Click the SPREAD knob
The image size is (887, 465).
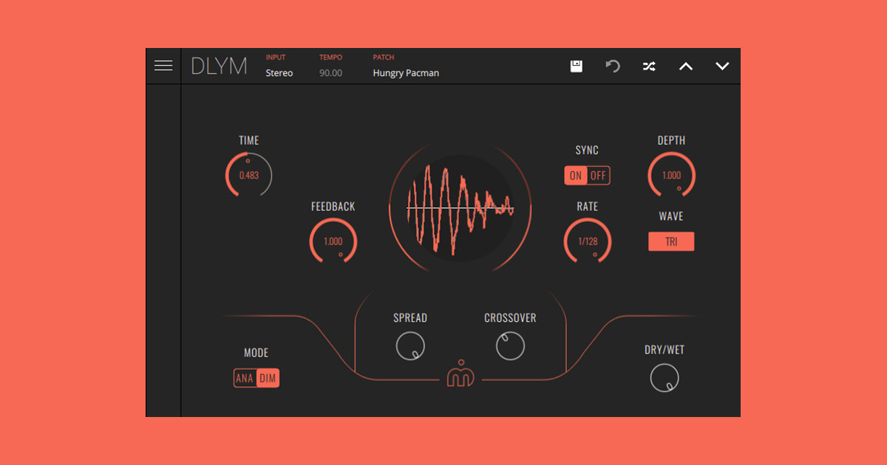tap(410, 346)
